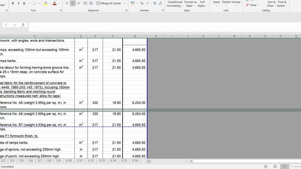Screen dimensions: 301x169
Task: Click the Clear eraser button
Action: click(x=252, y=5)
